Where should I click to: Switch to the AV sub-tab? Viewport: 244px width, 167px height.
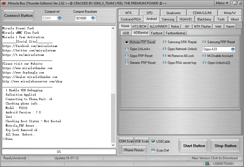[187, 27]
